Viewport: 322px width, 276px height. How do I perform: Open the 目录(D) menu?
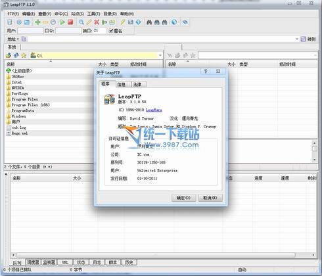[110, 14]
